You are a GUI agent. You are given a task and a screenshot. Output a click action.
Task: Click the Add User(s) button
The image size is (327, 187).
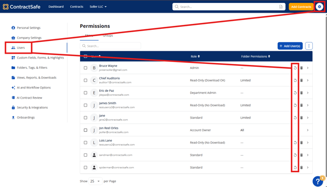pyautogui.click(x=290, y=46)
